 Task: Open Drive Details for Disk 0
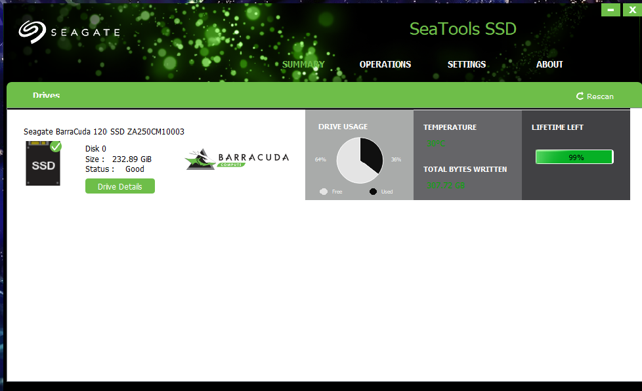(x=120, y=186)
